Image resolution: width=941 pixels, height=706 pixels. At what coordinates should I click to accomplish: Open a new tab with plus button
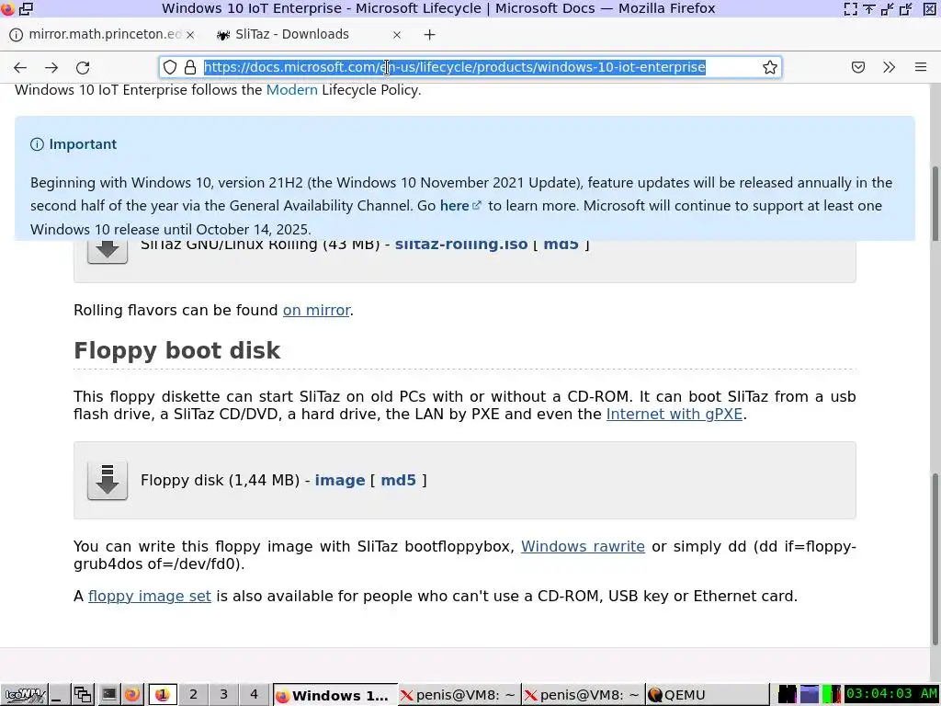point(430,35)
